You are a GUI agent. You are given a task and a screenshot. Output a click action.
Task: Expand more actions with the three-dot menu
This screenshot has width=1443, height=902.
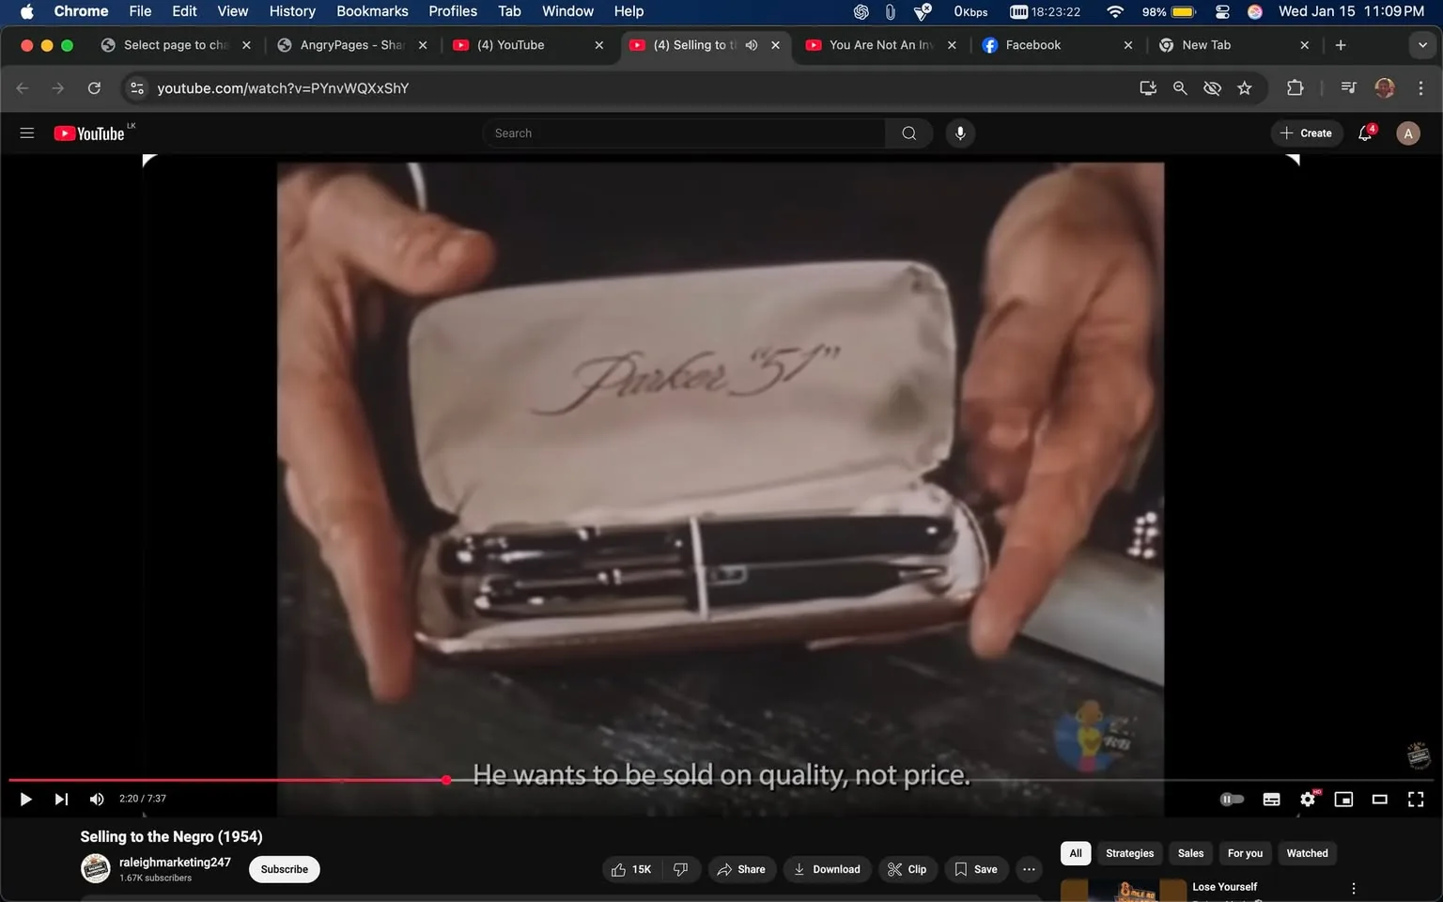(x=1029, y=869)
